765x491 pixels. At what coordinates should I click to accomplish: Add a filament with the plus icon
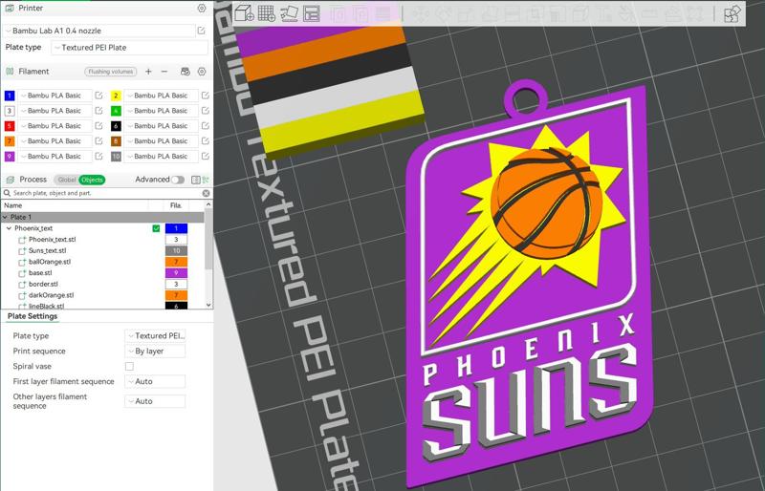[148, 72]
